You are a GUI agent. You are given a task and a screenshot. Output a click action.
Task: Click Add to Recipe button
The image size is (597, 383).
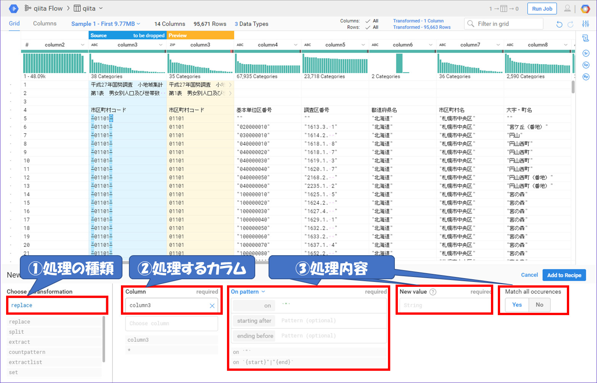(x=564, y=275)
